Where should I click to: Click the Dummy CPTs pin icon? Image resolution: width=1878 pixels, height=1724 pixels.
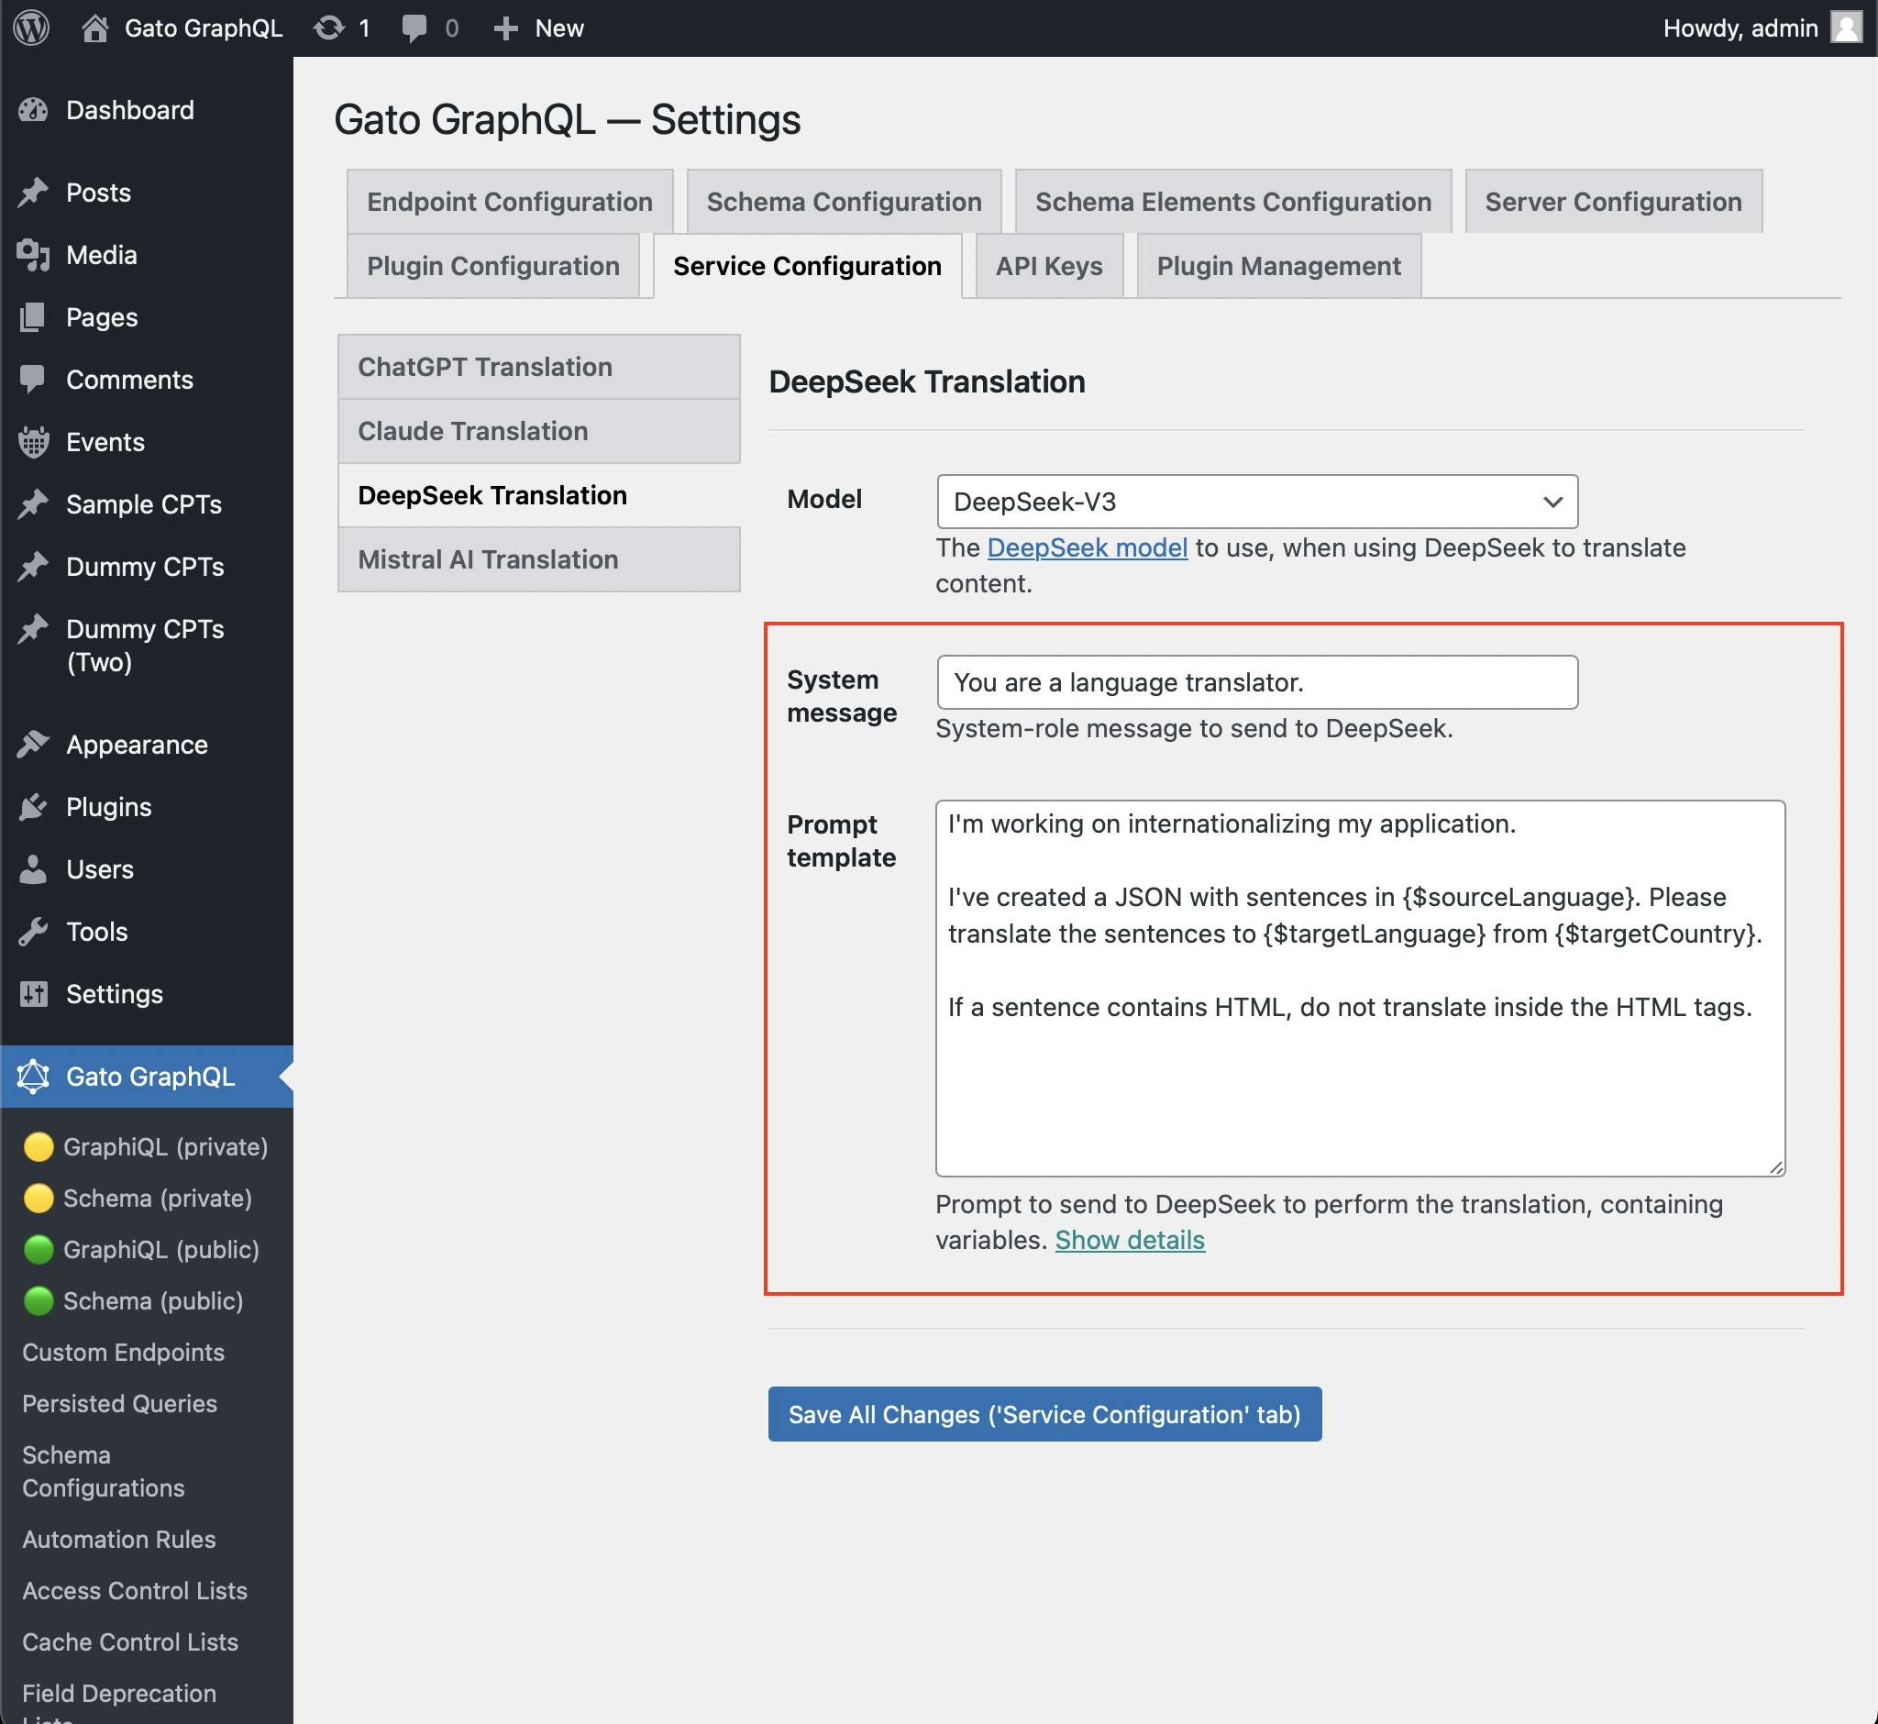34,567
